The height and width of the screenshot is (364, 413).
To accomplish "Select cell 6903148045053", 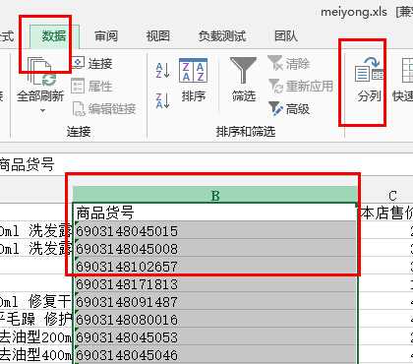I will coord(215,336).
